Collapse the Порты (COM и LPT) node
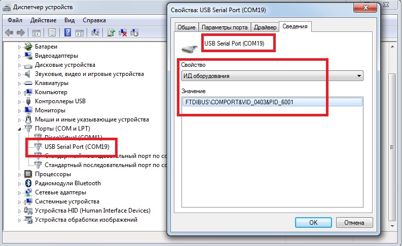 [19, 129]
